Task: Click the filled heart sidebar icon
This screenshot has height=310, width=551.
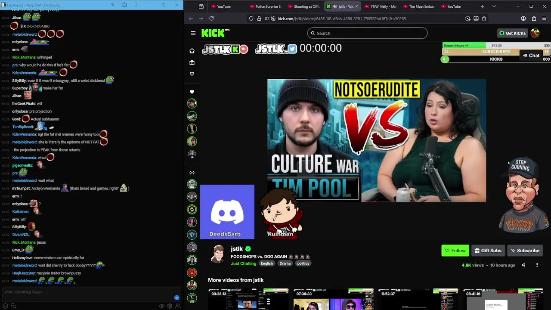Action: pyautogui.click(x=192, y=92)
